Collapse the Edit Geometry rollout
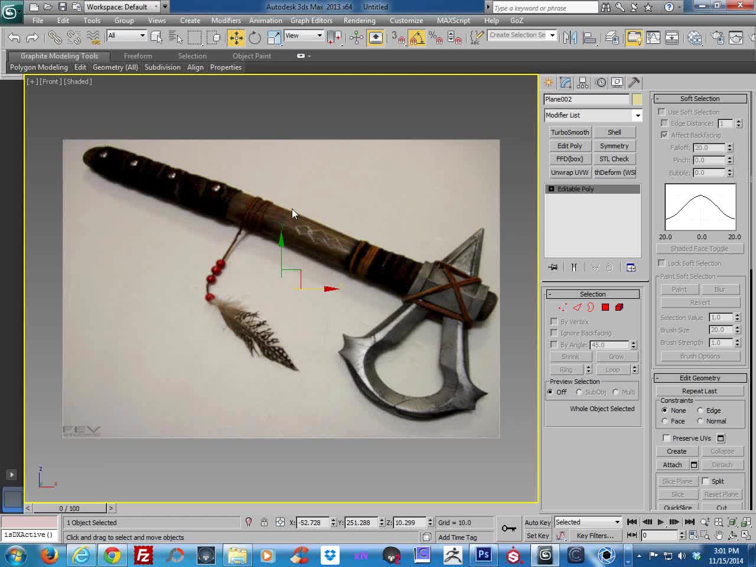This screenshot has width=756, height=567. point(700,378)
